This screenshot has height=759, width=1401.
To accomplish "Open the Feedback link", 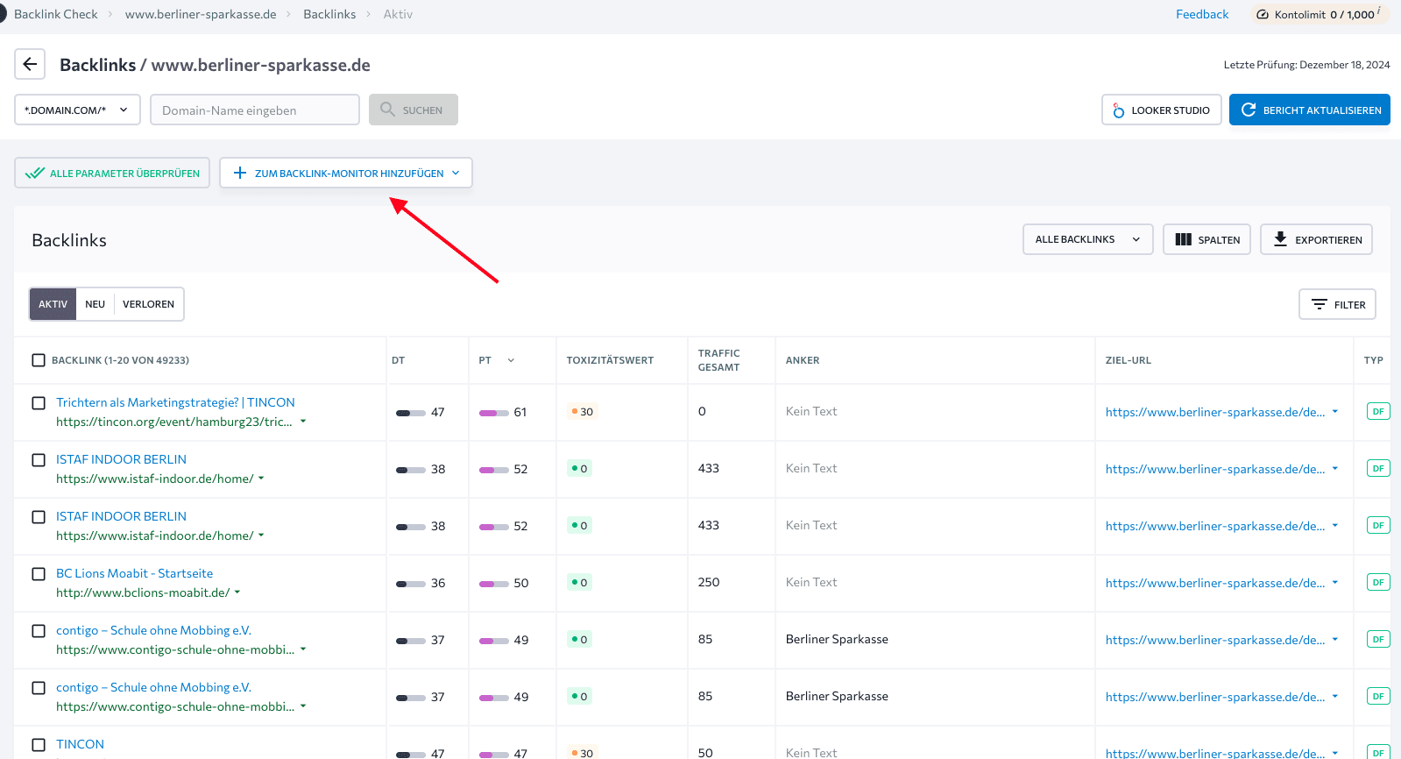I will pos(1202,14).
